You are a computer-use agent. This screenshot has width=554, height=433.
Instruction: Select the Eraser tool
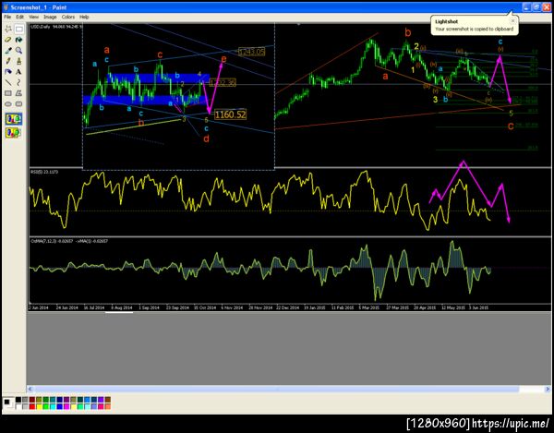[8, 40]
